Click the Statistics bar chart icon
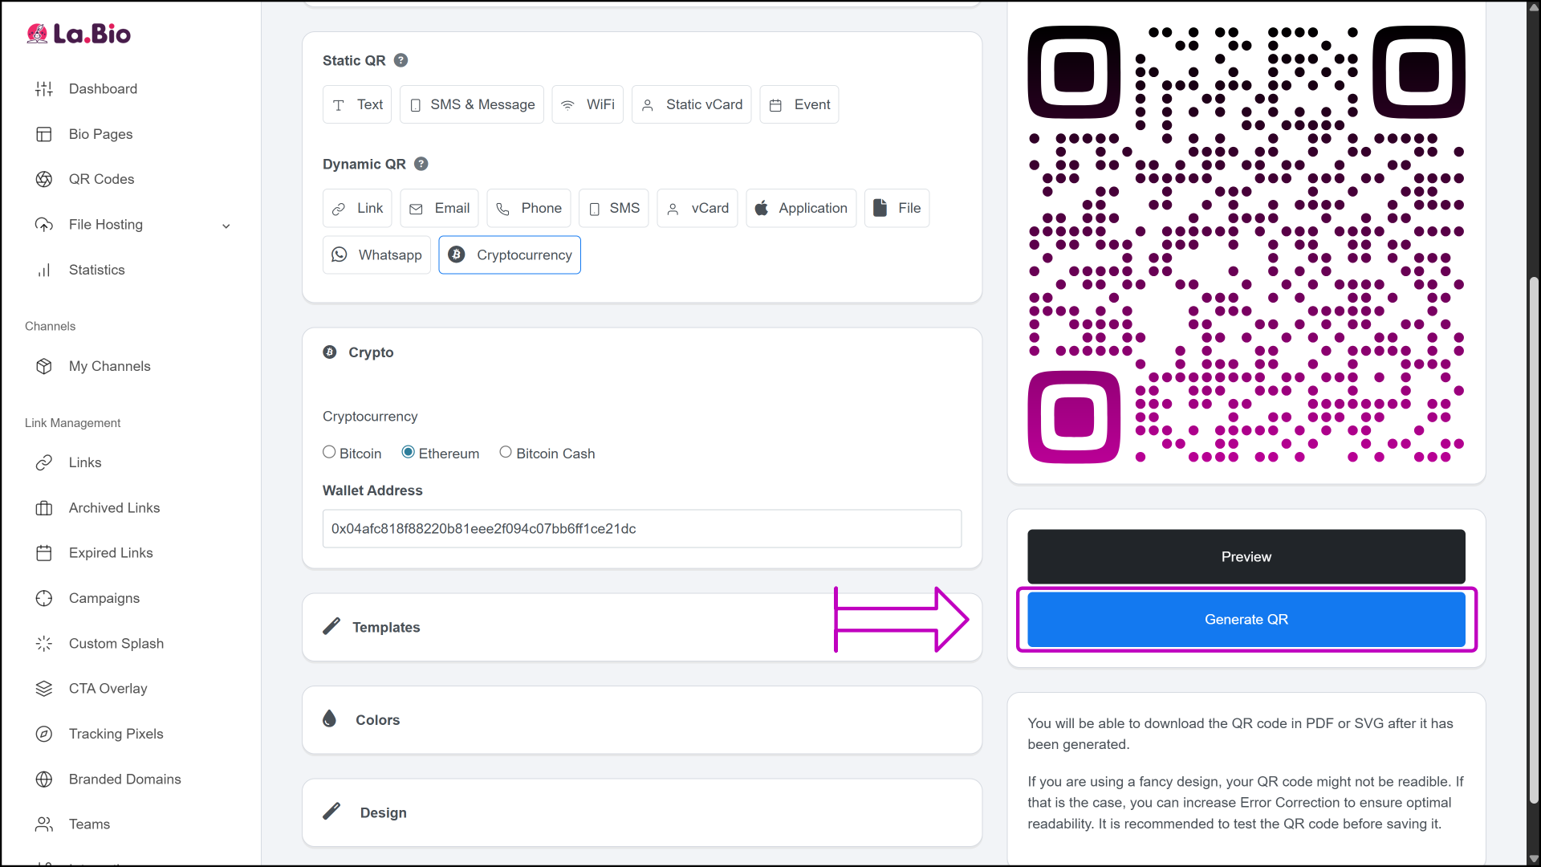 tap(44, 270)
